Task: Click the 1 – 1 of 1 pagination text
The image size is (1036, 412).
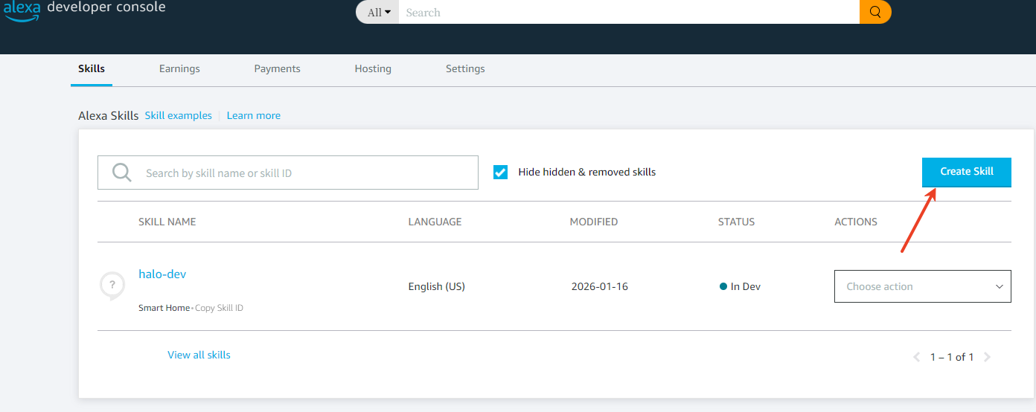Action: point(952,357)
